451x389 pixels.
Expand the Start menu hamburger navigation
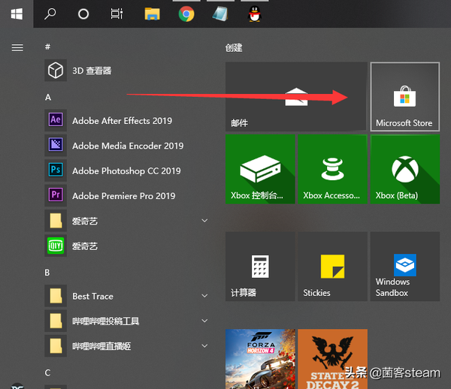pyautogui.click(x=17, y=47)
